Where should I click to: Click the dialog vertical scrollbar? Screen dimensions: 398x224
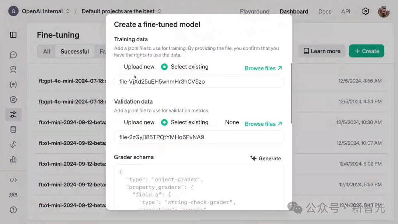tap(291, 93)
